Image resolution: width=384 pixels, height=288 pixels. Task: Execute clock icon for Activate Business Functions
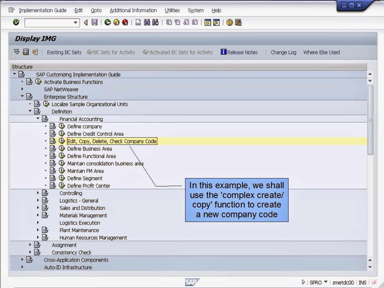(38, 82)
